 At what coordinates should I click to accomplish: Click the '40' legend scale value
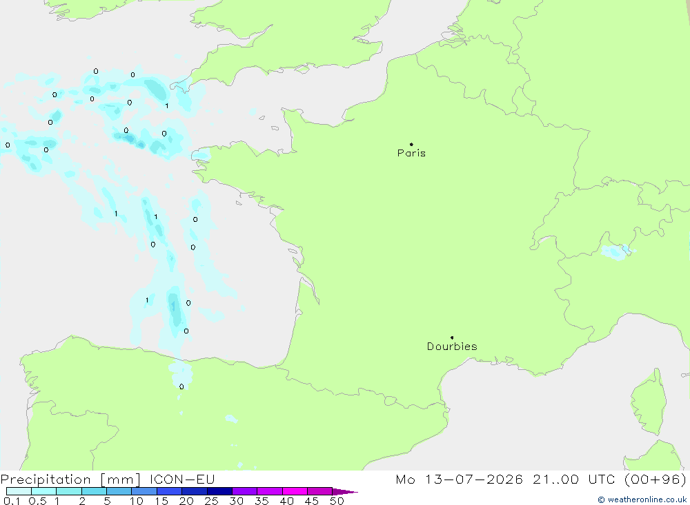point(287,501)
